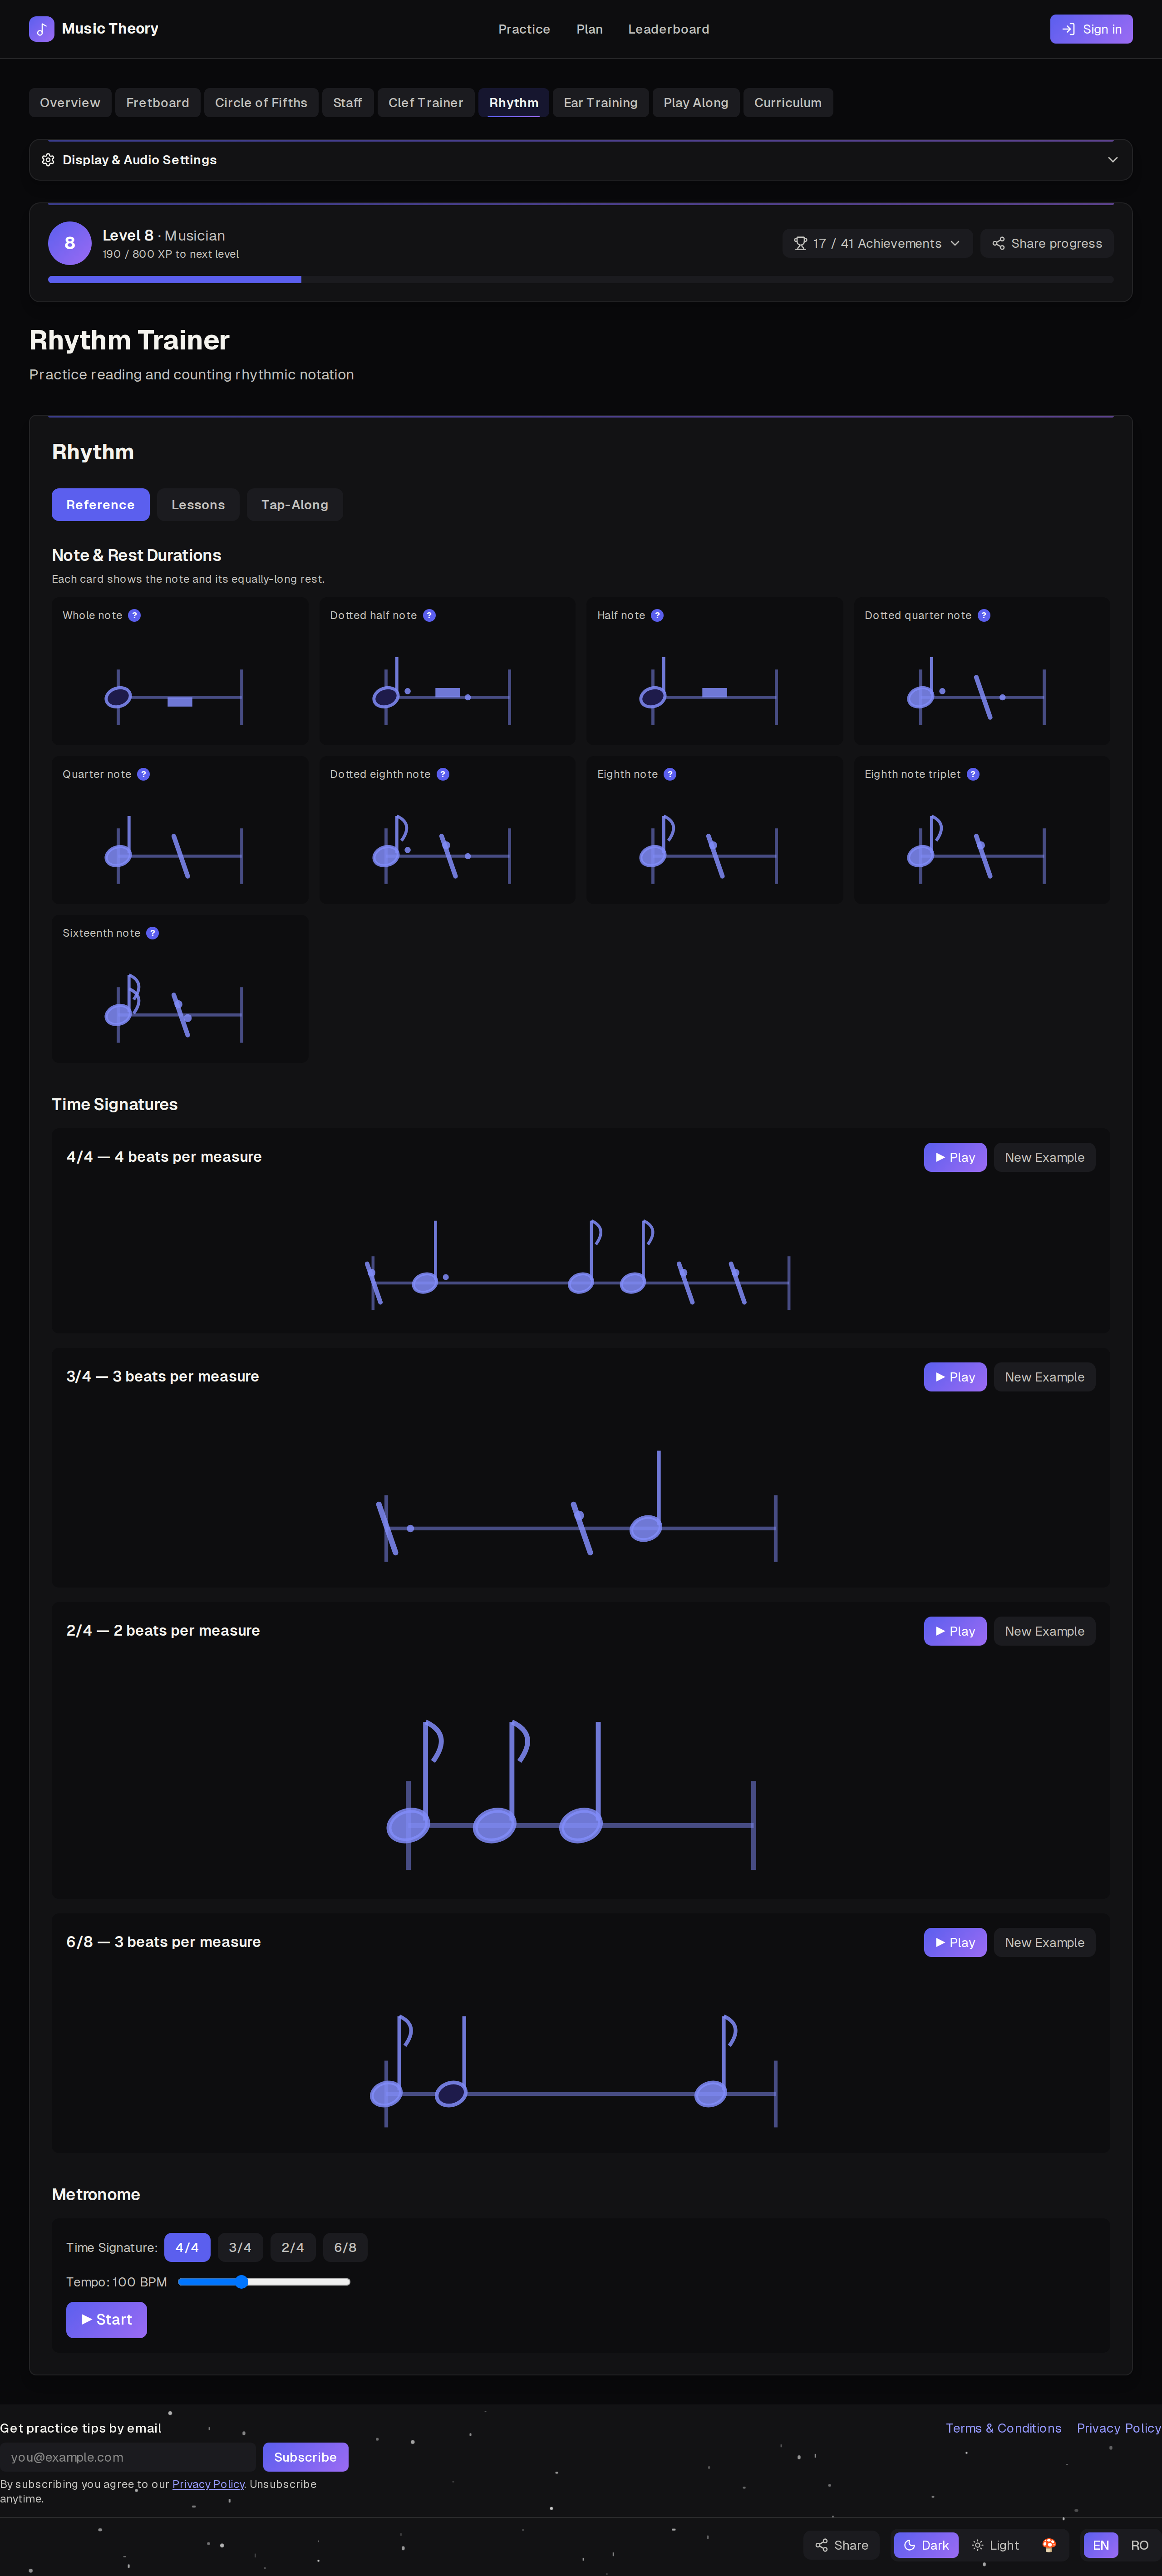The image size is (1162, 2576).
Task: Click the XP progress bar
Action: (x=581, y=280)
